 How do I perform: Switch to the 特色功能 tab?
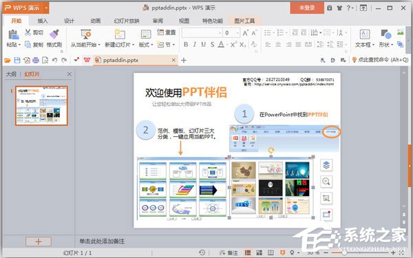213,21
